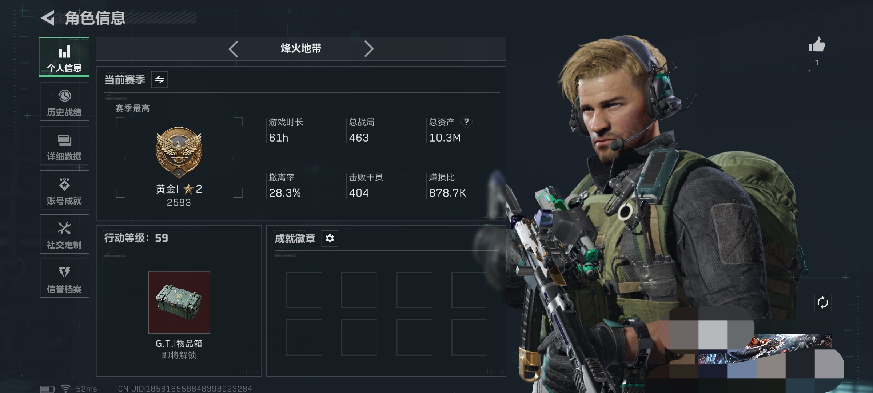The width and height of the screenshot is (873, 393).
Task: Click the CN UID text at the bottom
Action: (185, 389)
